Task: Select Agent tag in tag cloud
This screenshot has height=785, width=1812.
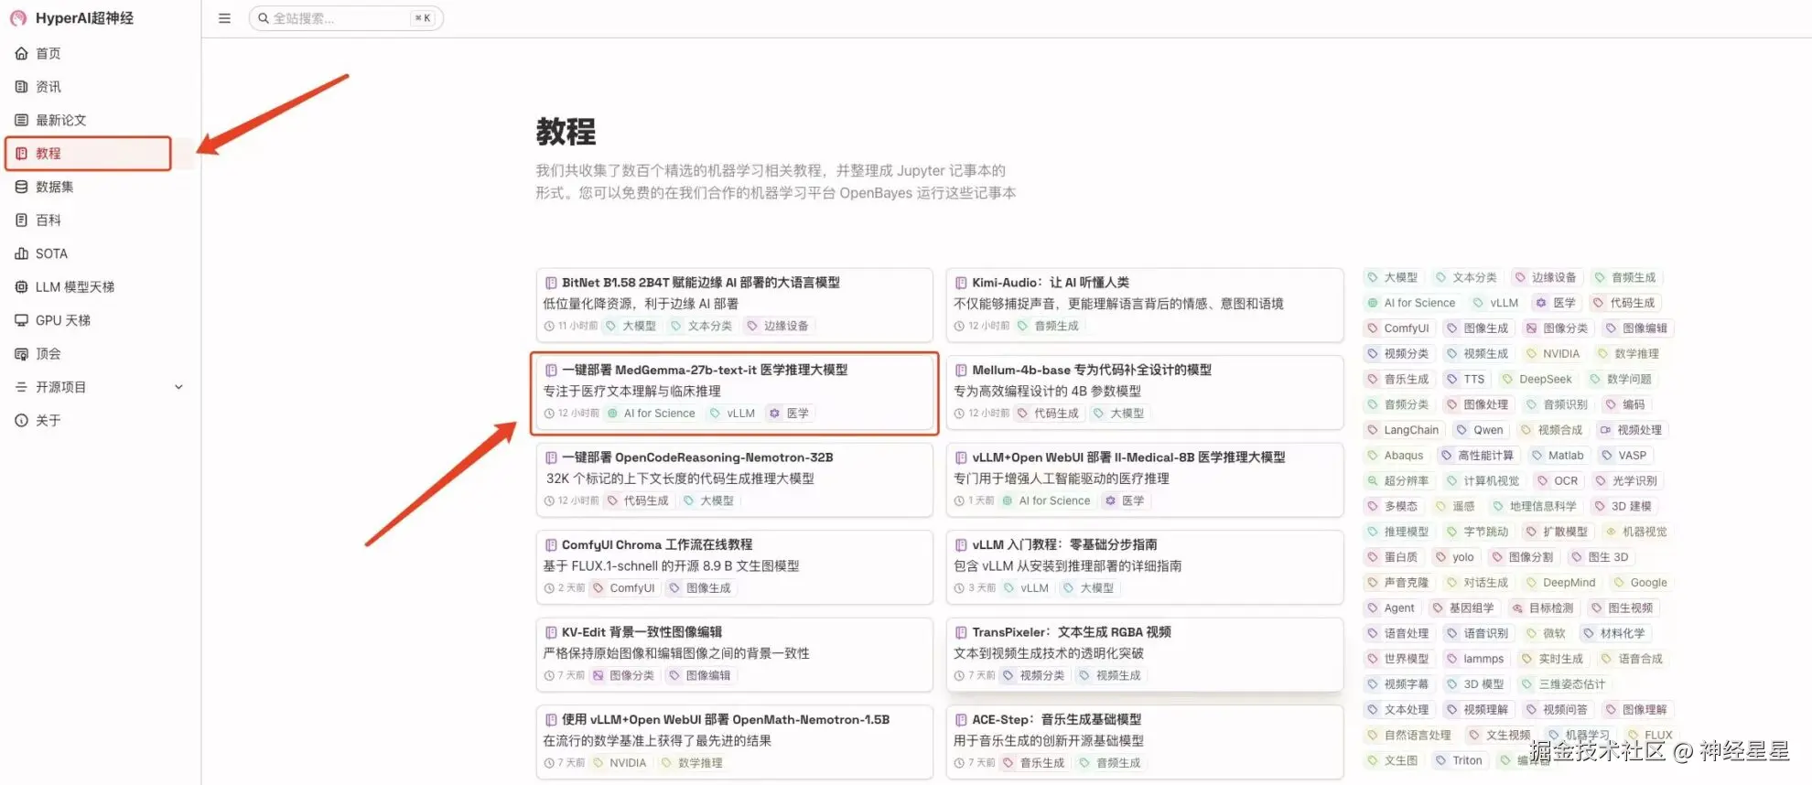Action: [1391, 608]
